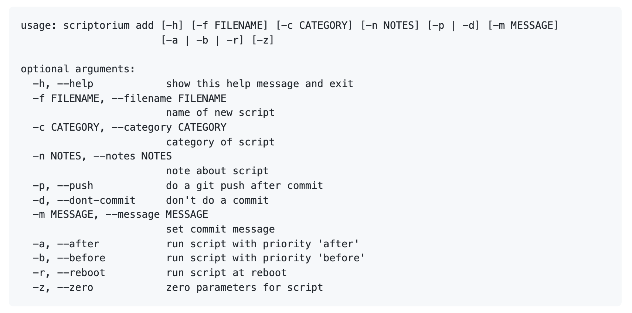Click the 'note about script' description
Image resolution: width=632 pixels, height=313 pixels.
click(x=217, y=171)
